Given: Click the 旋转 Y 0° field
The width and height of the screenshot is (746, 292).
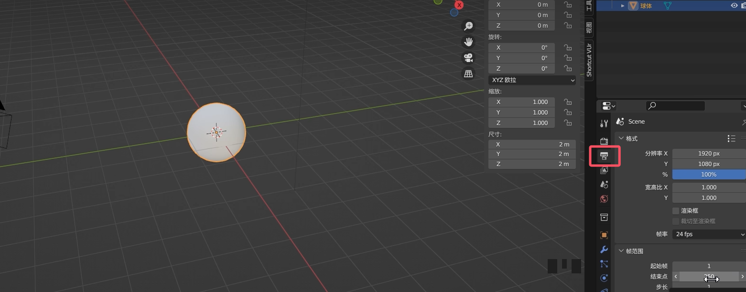Looking at the screenshot, I should click(x=521, y=58).
